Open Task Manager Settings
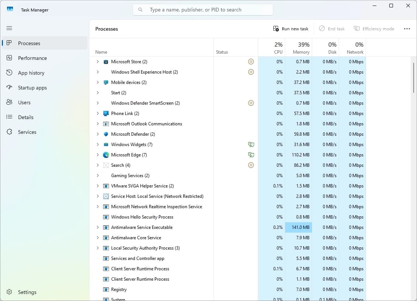417x301 pixels. click(45, 292)
